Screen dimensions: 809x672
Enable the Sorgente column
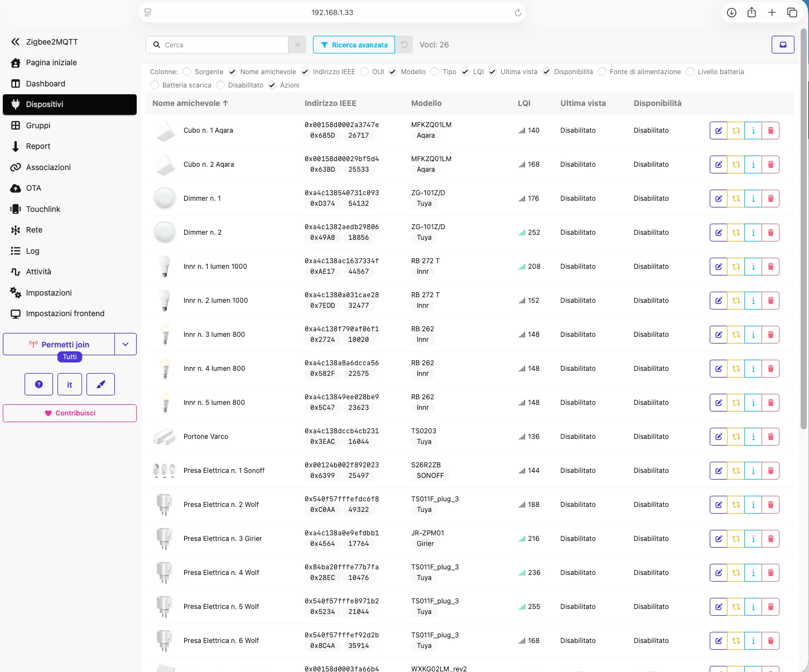[187, 71]
